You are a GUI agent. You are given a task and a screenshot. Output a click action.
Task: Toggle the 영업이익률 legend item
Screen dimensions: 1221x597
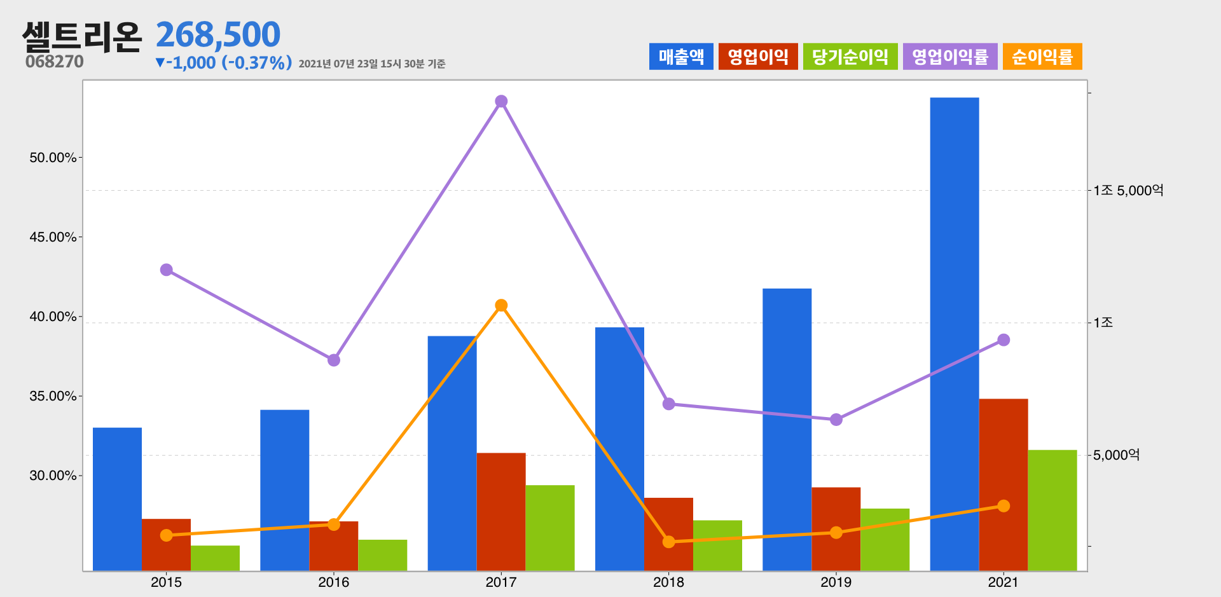[x=950, y=57]
